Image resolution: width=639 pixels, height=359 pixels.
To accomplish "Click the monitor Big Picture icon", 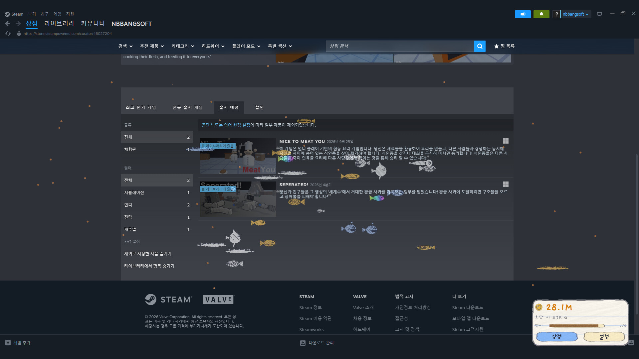I will pyautogui.click(x=599, y=14).
